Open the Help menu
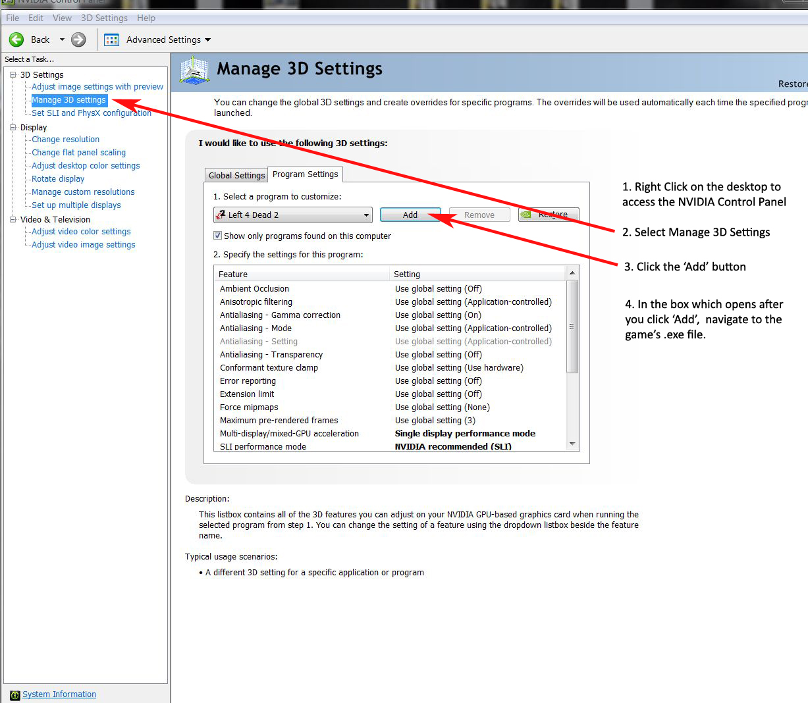This screenshot has width=808, height=703. [146, 18]
